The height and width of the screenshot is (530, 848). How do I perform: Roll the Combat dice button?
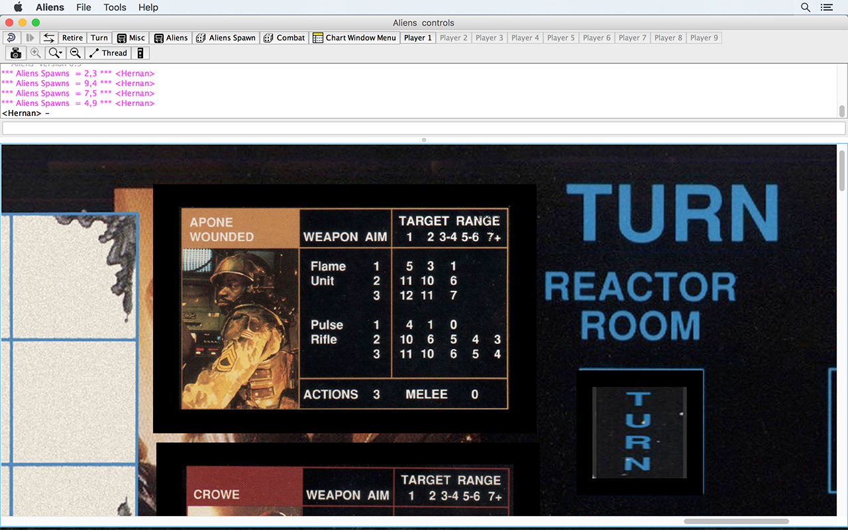click(284, 38)
